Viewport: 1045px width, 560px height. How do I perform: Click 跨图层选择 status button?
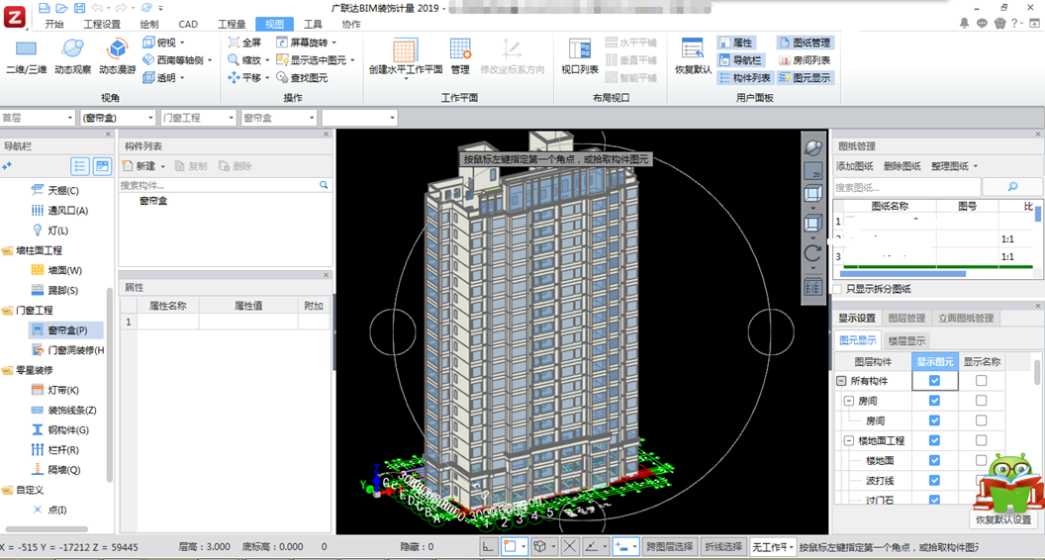tap(671, 547)
